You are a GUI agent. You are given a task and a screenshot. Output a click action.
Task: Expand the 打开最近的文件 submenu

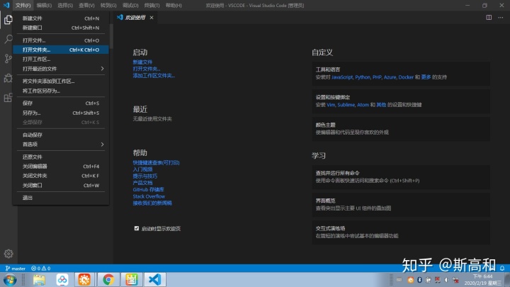click(x=60, y=69)
